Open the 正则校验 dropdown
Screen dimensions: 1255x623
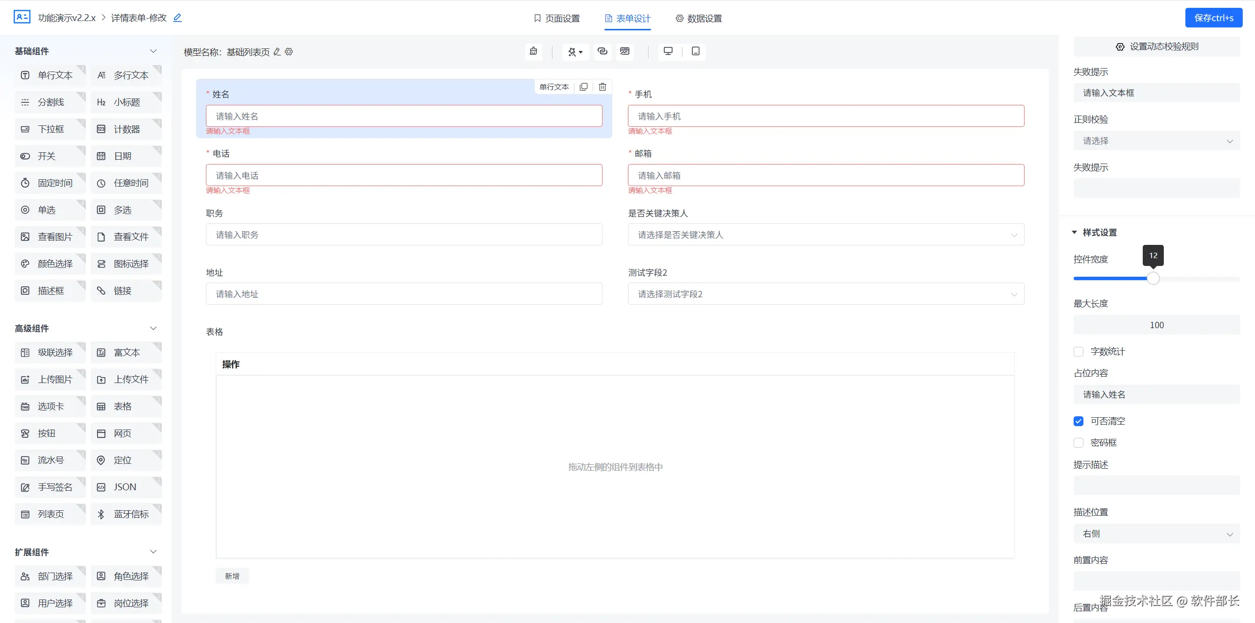click(x=1156, y=141)
